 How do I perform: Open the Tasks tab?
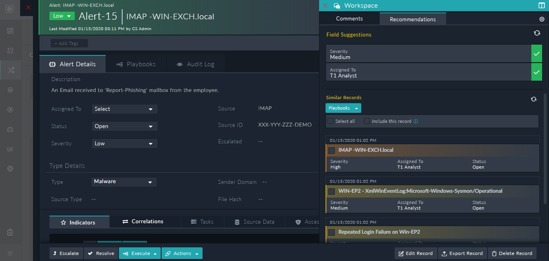point(202,222)
